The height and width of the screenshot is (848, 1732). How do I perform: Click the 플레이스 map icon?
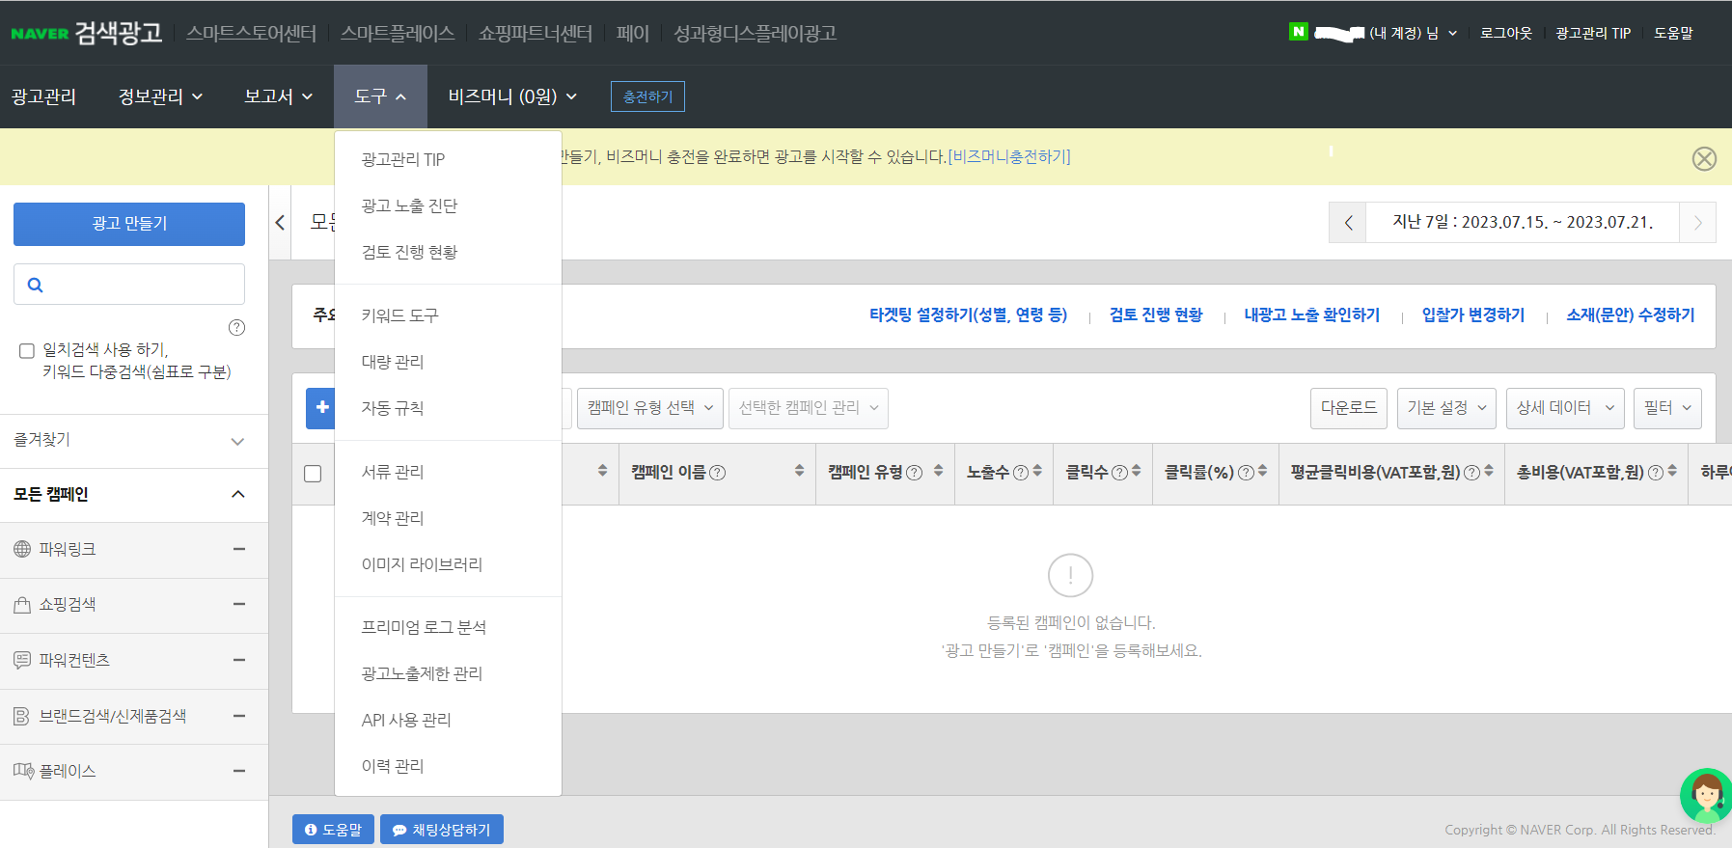(x=23, y=771)
